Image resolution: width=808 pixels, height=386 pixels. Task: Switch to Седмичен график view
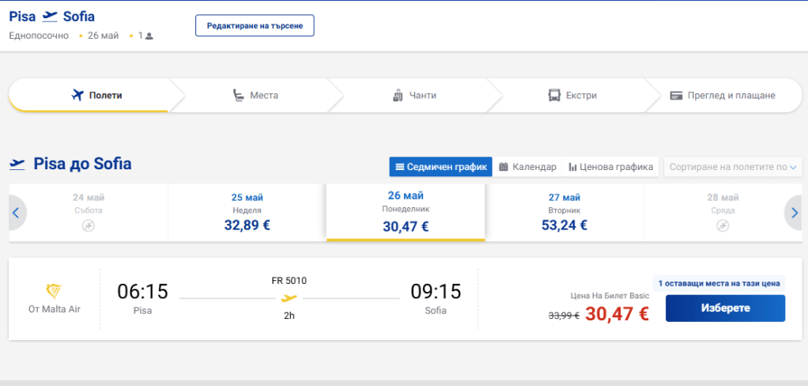tap(440, 167)
